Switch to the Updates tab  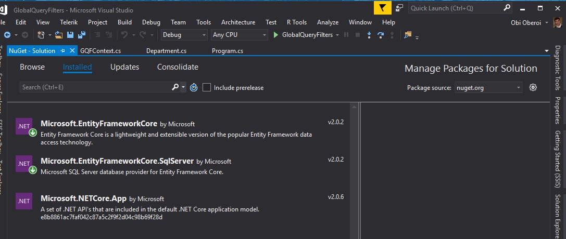click(x=124, y=67)
